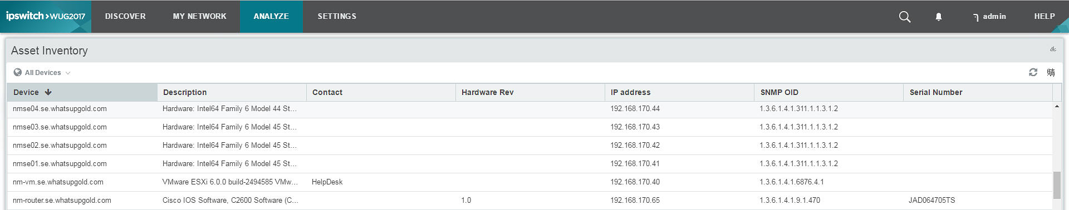Open the ANALYZE menu
The height and width of the screenshot is (210, 1069).
(271, 16)
